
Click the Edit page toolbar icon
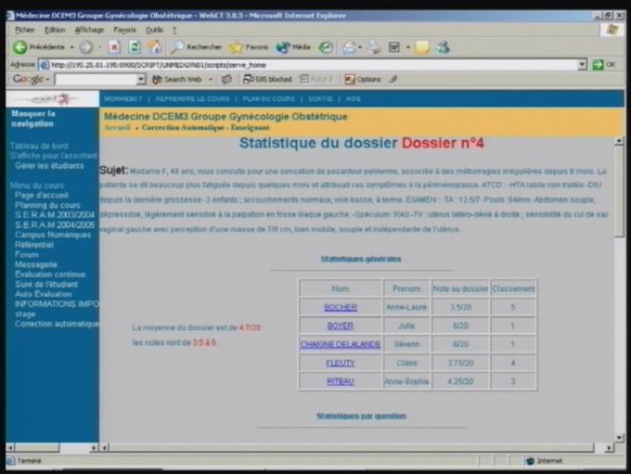[x=394, y=47]
